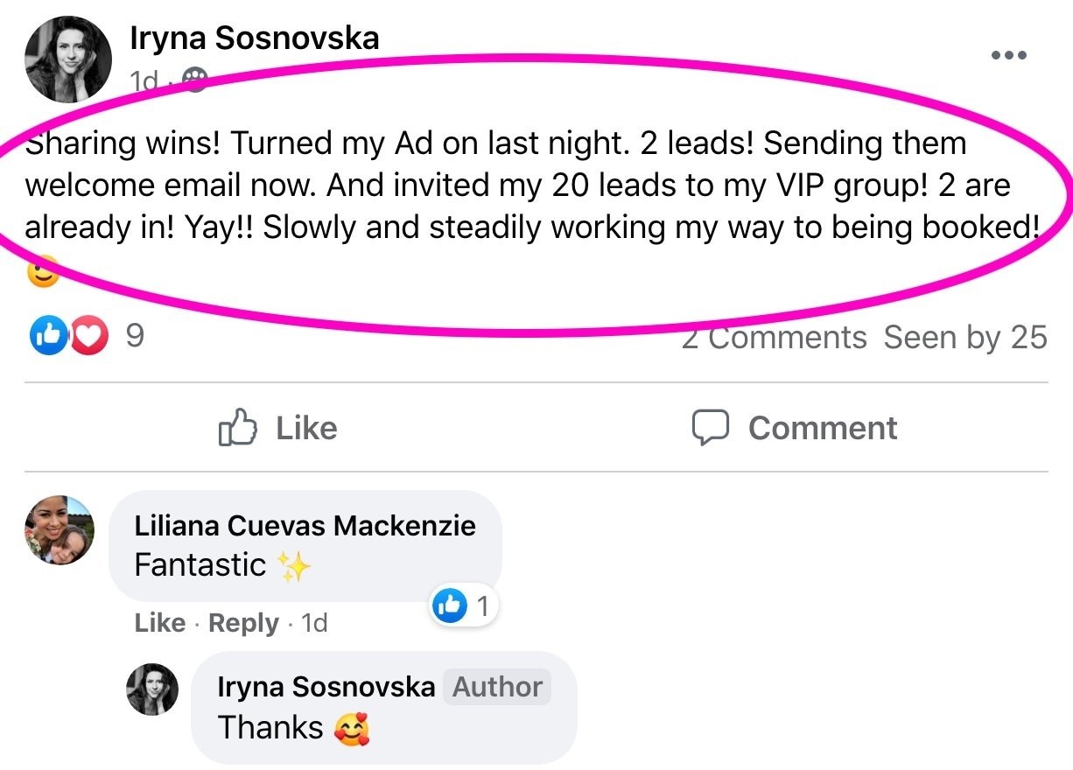
Task: View the 2 Comments count
Action: click(x=774, y=337)
